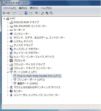Click the USB plug icon
101x111 pixels.
pyautogui.click(x=11, y=95)
